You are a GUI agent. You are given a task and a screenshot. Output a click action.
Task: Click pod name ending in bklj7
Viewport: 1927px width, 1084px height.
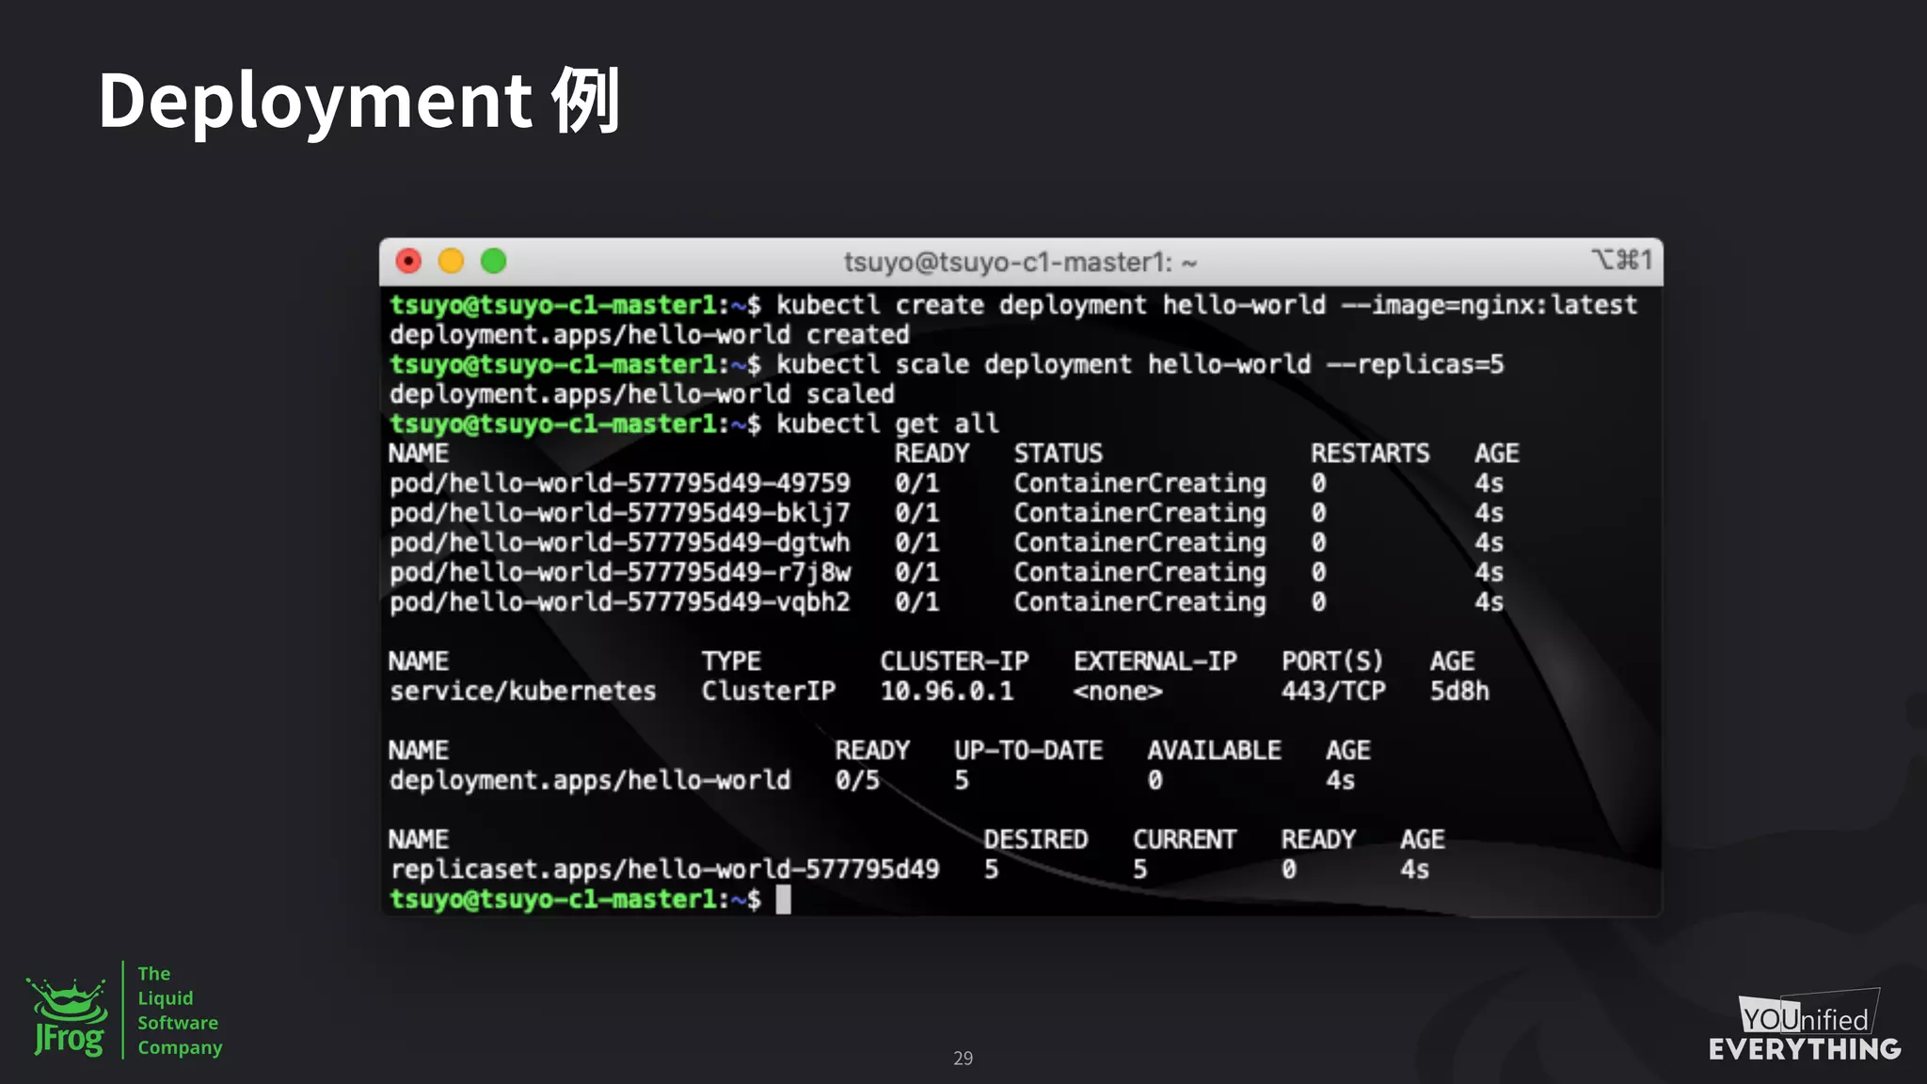tap(619, 513)
